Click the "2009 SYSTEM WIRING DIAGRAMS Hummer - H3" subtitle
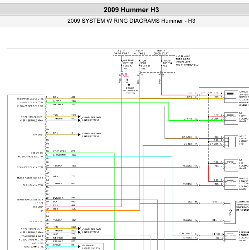The width and height of the screenshot is (249, 250). 131,21
